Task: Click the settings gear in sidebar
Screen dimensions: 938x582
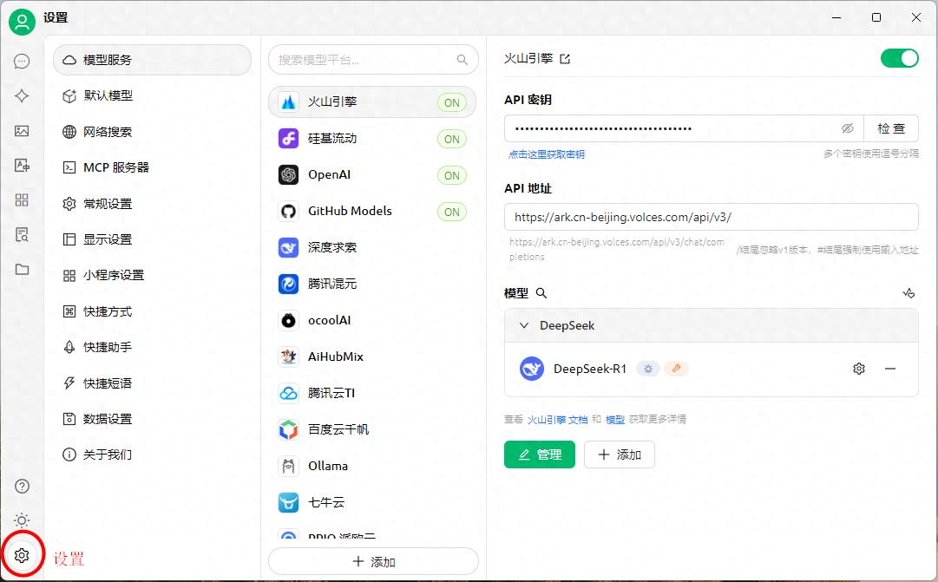Action: (22, 555)
